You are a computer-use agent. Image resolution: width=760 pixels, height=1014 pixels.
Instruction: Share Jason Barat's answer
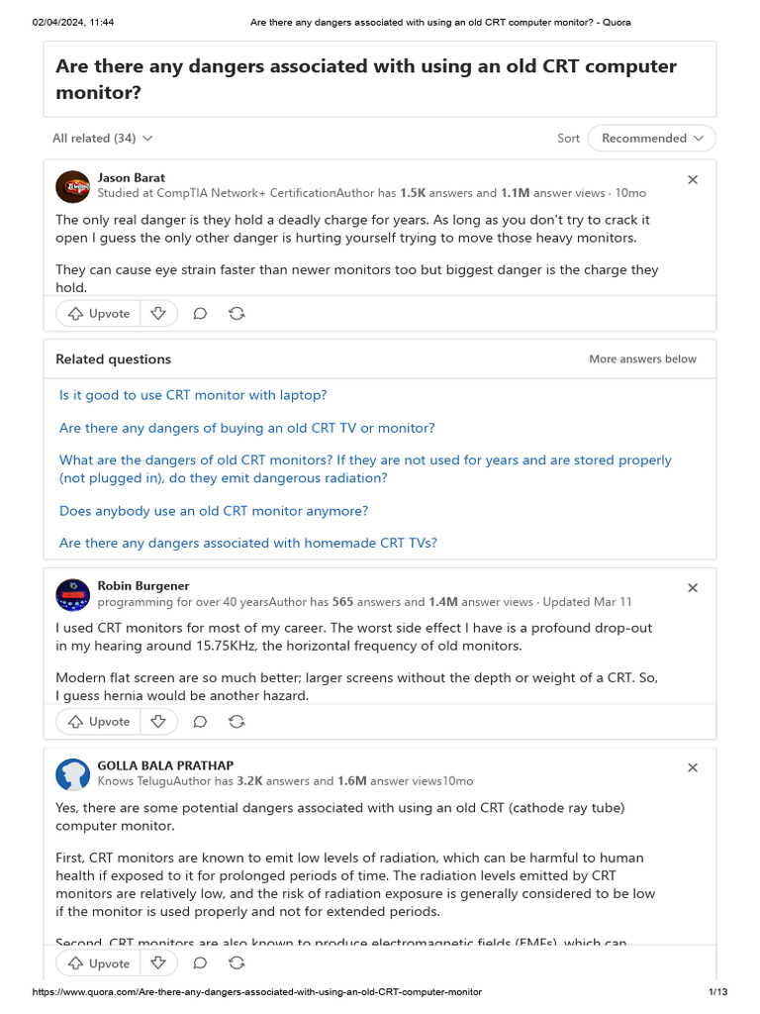tap(237, 314)
